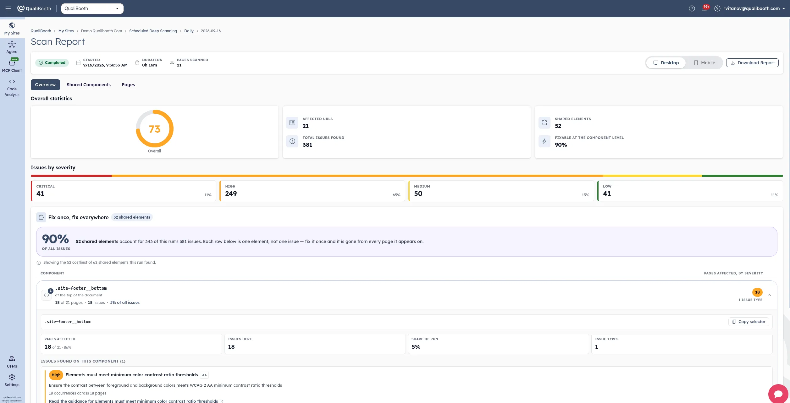Click the orange high segment of severity bar
790x403 pixels.
[x=357, y=176]
